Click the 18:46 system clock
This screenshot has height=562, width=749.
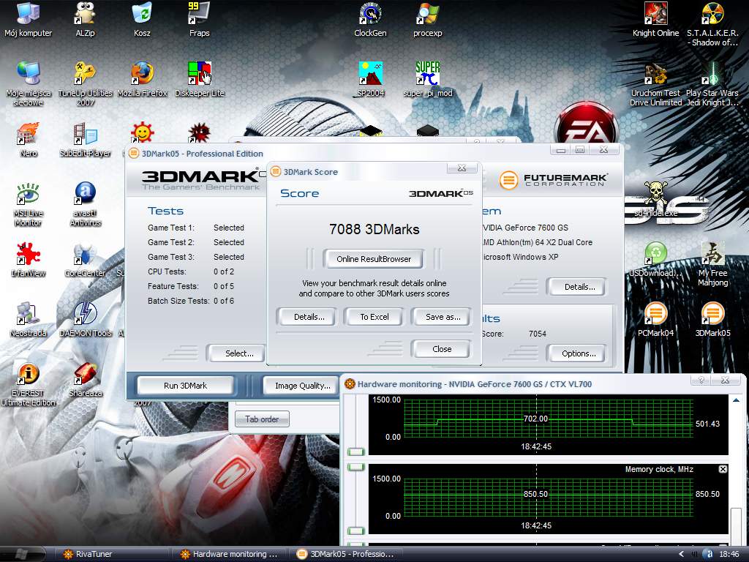point(729,555)
